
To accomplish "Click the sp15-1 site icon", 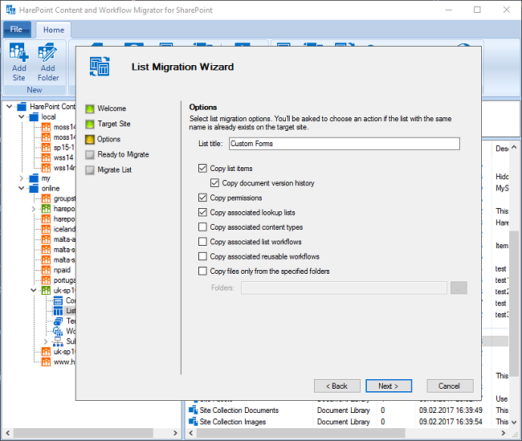I will coord(46,148).
